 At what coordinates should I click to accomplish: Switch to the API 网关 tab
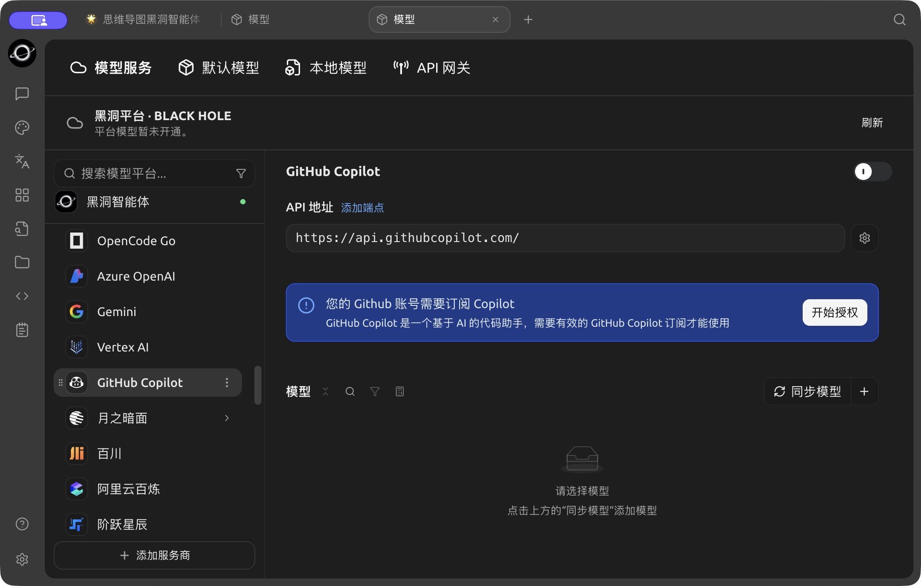(x=432, y=68)
